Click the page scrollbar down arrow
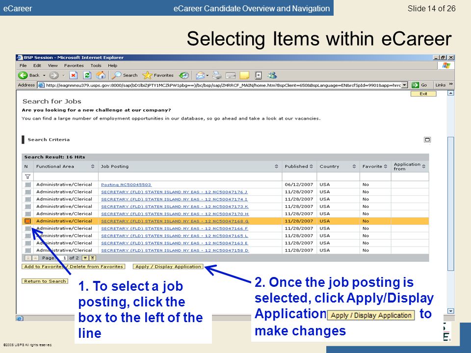This screenshot has width=471, height=353. [450, 311]
